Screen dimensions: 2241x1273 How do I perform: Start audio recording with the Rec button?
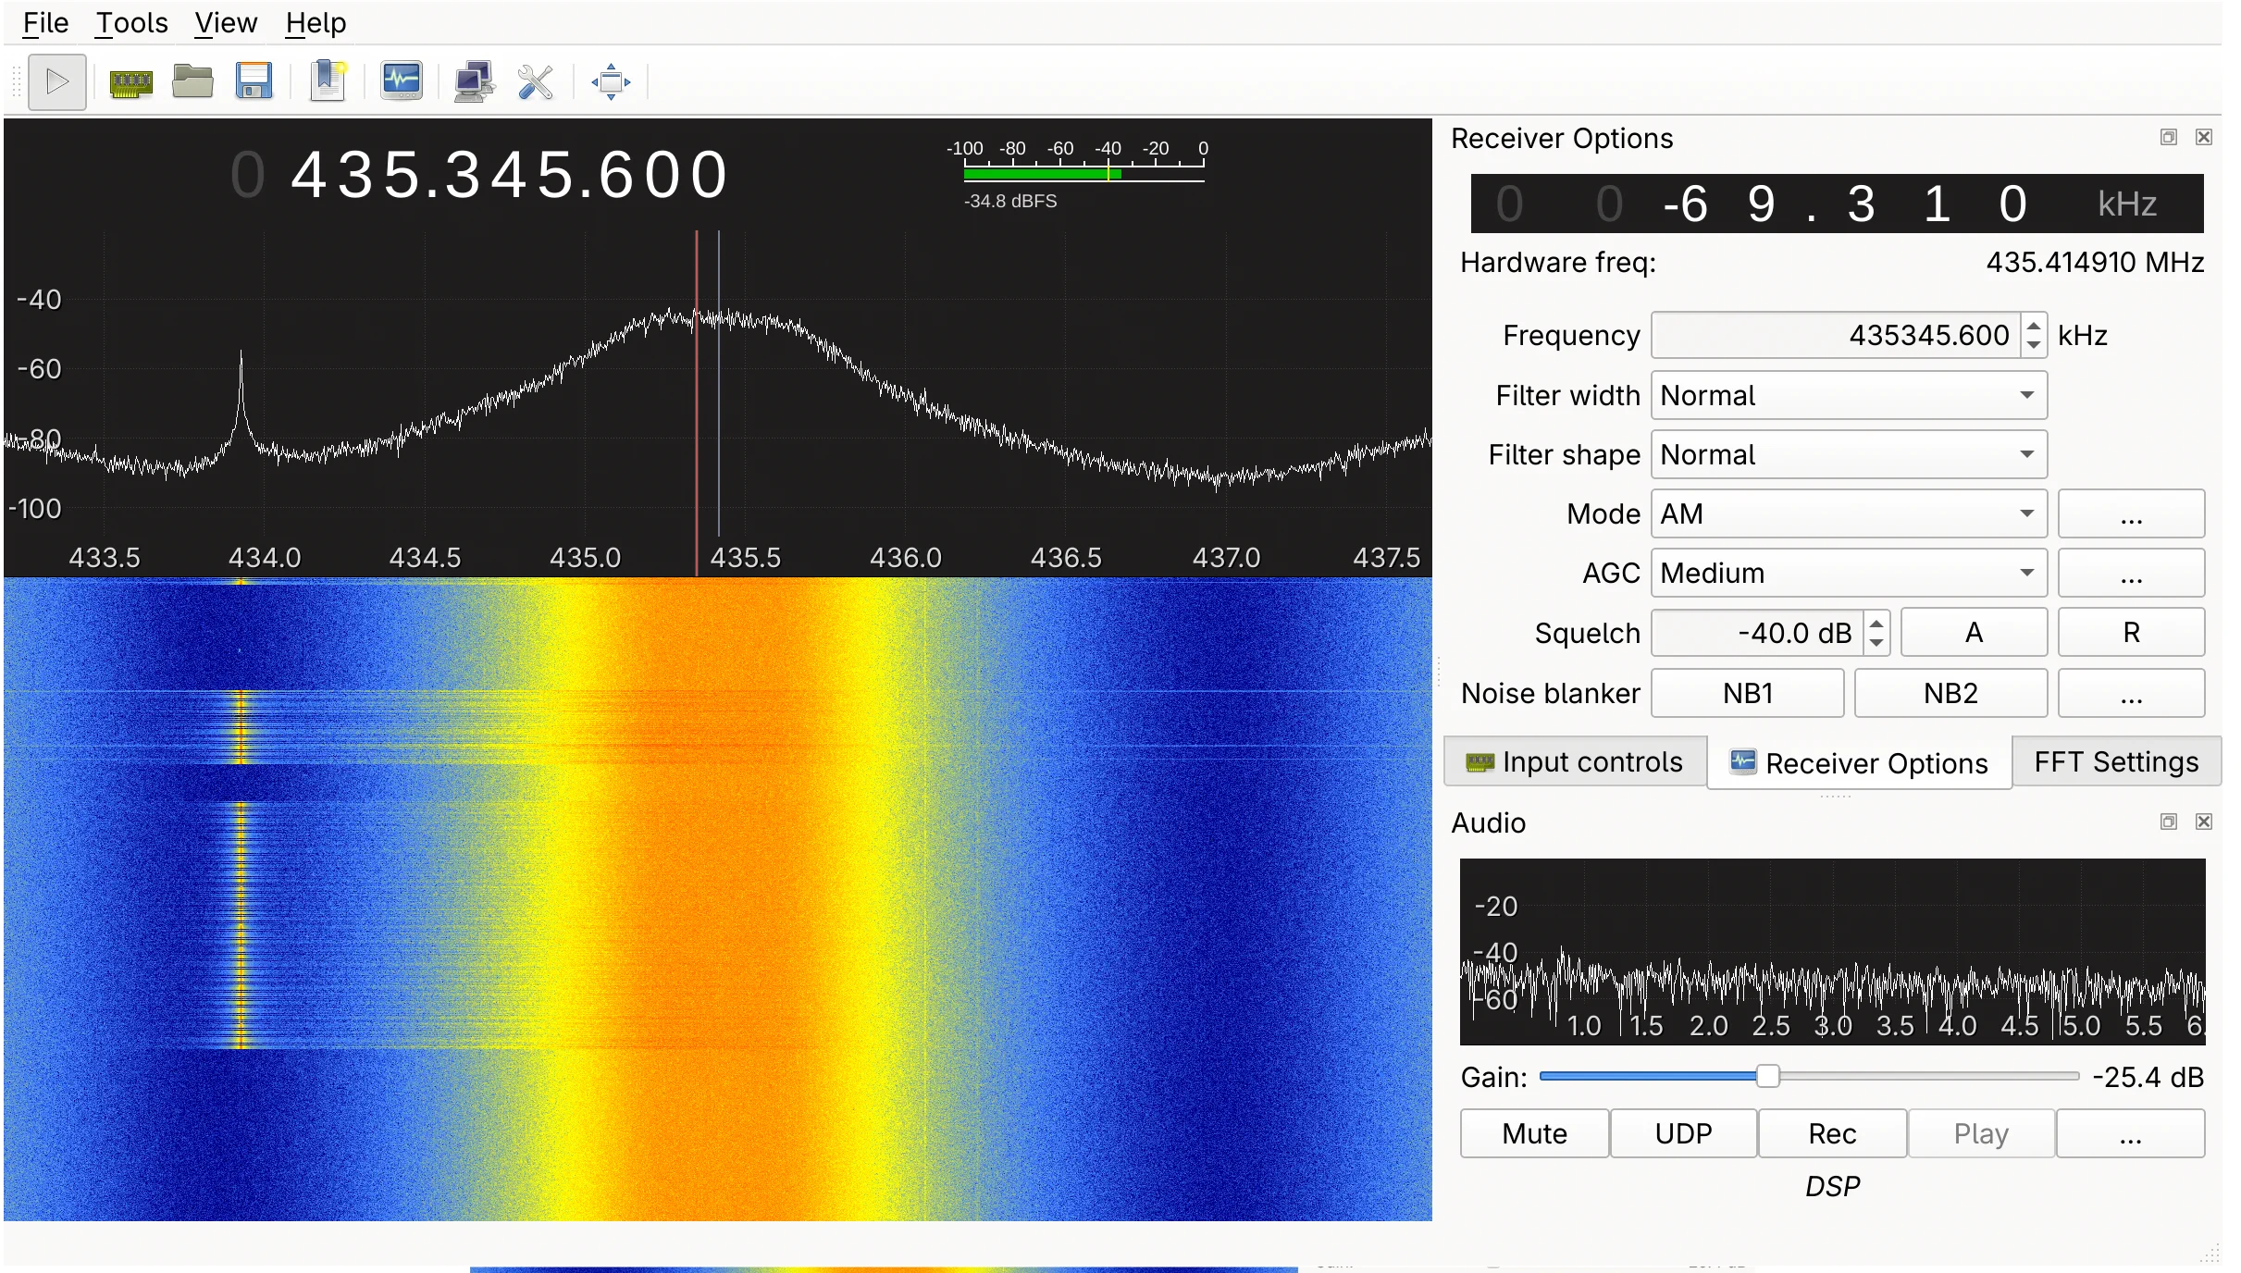tap(1830, 1132)
